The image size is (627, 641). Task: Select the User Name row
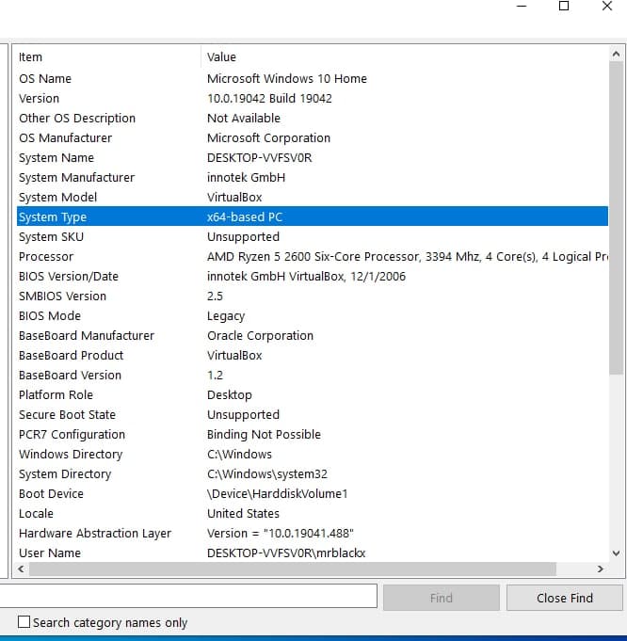pyautogui.click(x=50, y=553)
